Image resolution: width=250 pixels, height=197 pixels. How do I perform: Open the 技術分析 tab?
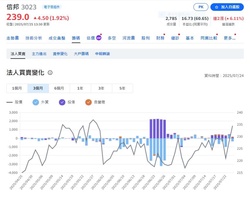pyautogui.click(x=34, y=38)
